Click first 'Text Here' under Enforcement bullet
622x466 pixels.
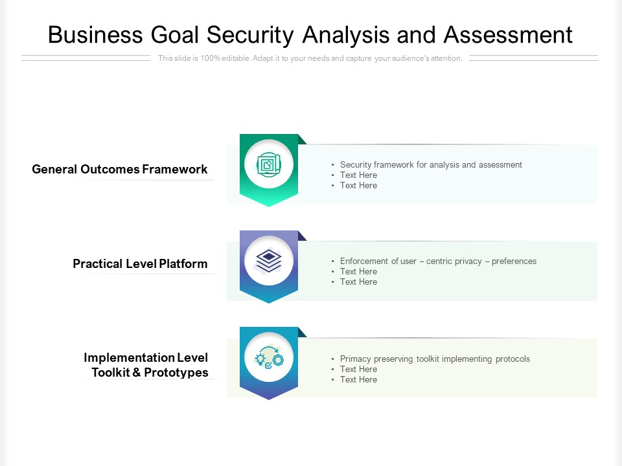(358, 271)
